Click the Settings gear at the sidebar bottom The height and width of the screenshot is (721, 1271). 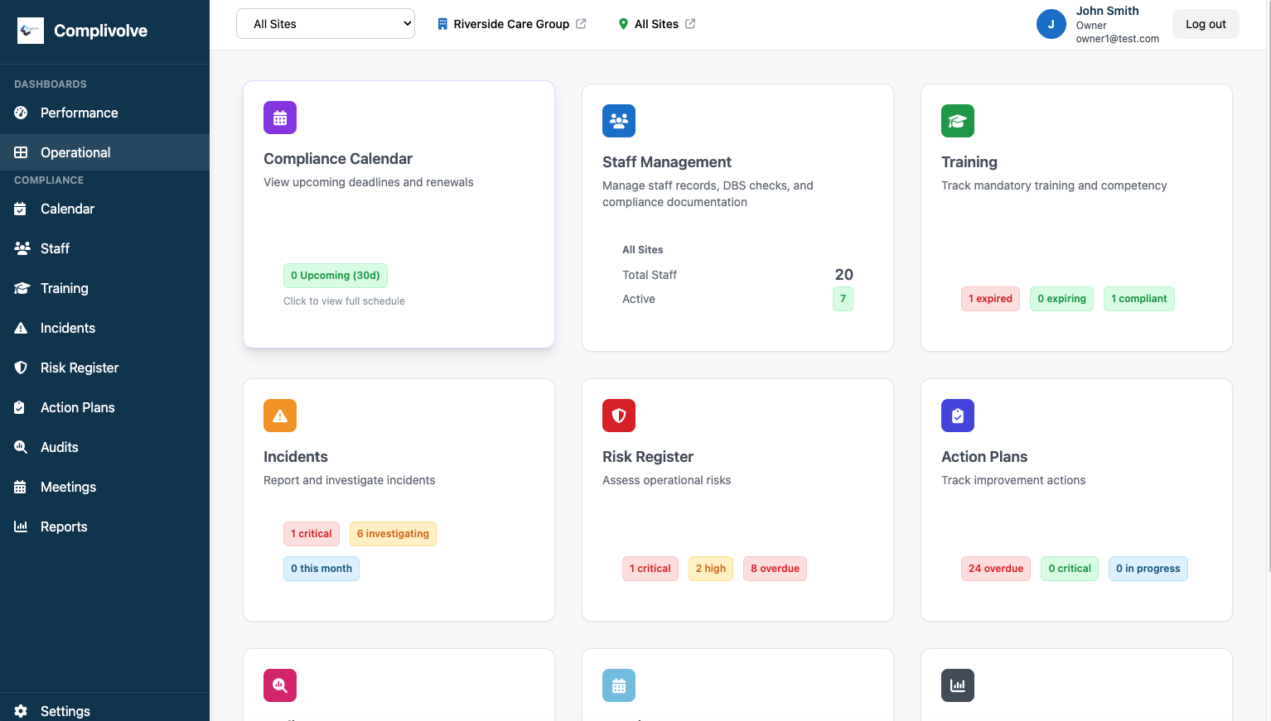click(21, 711)
